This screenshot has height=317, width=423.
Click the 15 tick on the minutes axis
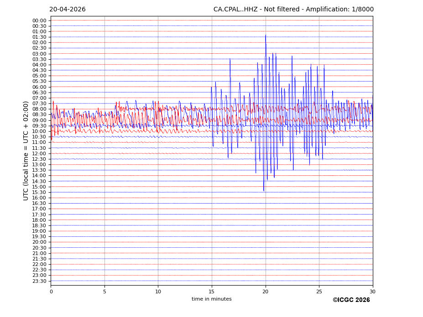pyautogui.click(x=212, y=291)
